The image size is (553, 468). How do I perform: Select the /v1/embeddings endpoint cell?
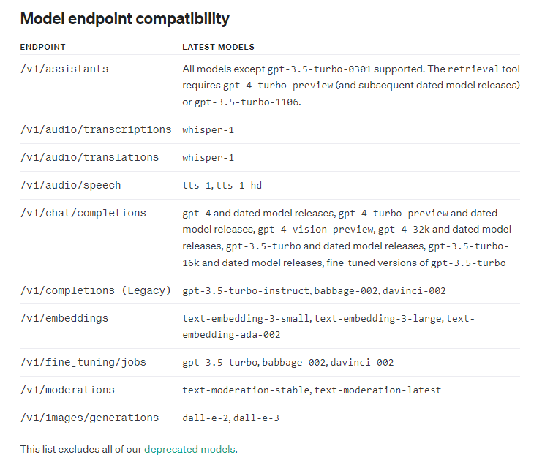(x=64, y=318)
